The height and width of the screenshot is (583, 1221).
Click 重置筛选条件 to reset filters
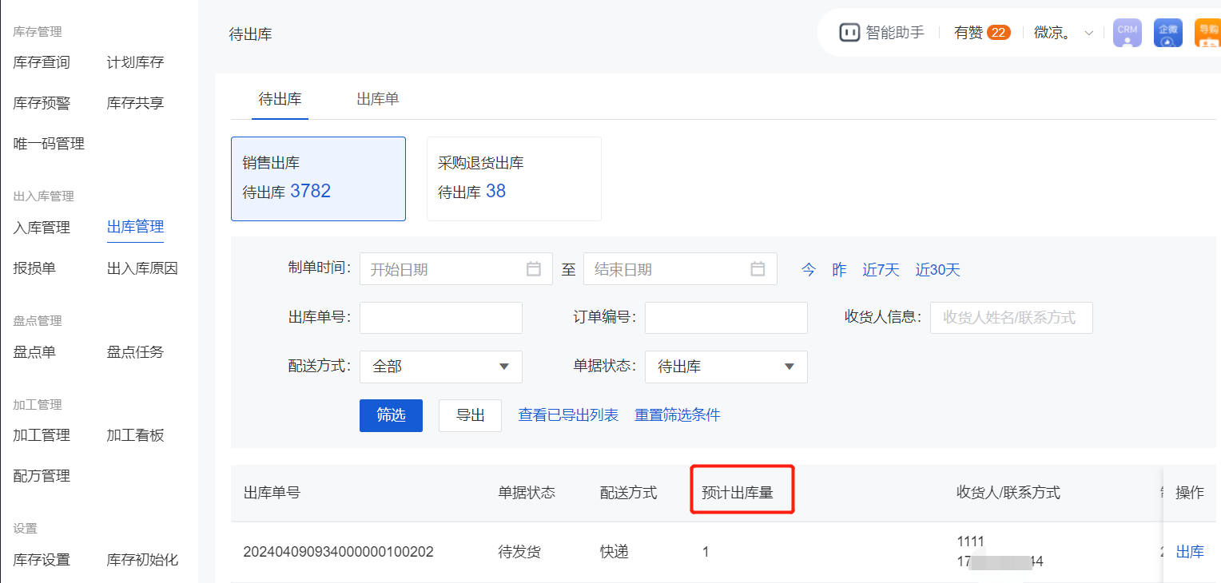[677, 415]
